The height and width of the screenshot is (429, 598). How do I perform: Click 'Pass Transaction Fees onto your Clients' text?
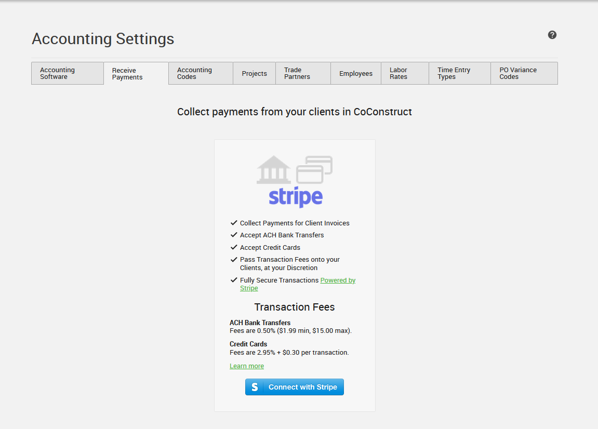pyautogui.click(x=290, y=263)
